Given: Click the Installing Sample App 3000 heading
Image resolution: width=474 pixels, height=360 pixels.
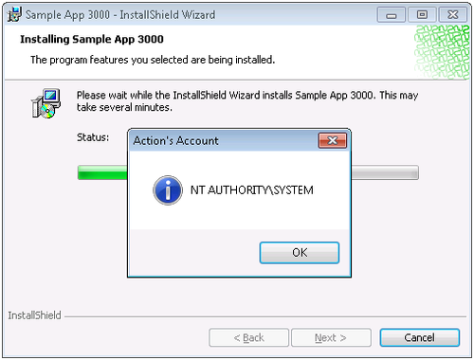Looking at the screenshot, I should click(x=92, y=39).
